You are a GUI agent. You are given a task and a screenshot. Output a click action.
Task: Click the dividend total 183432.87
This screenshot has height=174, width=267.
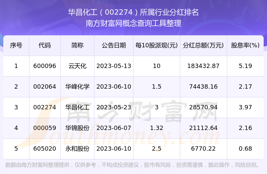203,66
